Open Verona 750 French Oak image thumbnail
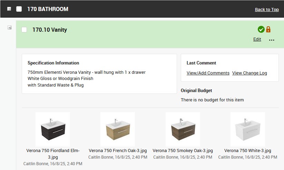 (118, 129)
